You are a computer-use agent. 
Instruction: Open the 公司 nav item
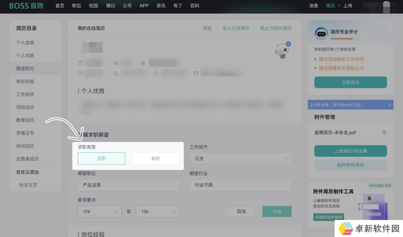[x=127, y=6]
